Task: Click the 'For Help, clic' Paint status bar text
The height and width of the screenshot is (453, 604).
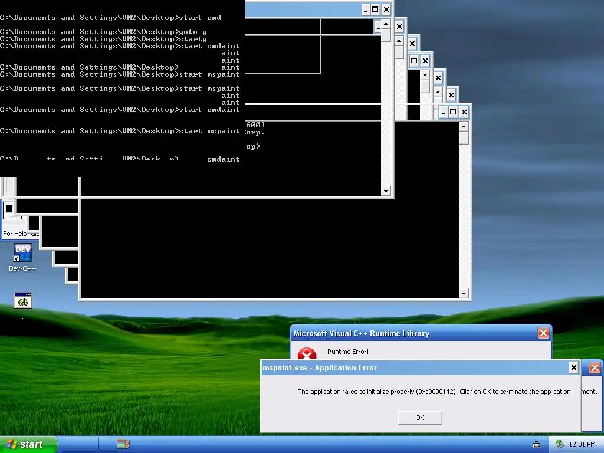Action: coord(21,234)
